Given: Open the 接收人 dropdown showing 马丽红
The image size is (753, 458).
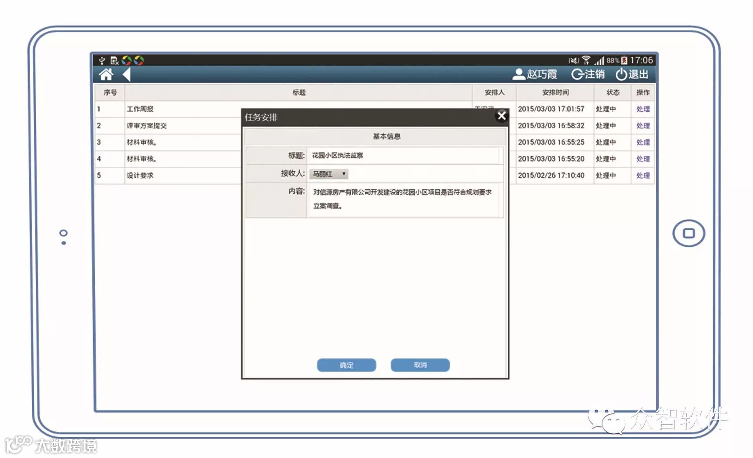Looking at the screenshot, I should (x=329, y=174).
